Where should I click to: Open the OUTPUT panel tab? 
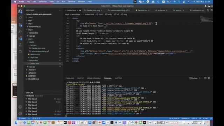(x=80, y=78)
